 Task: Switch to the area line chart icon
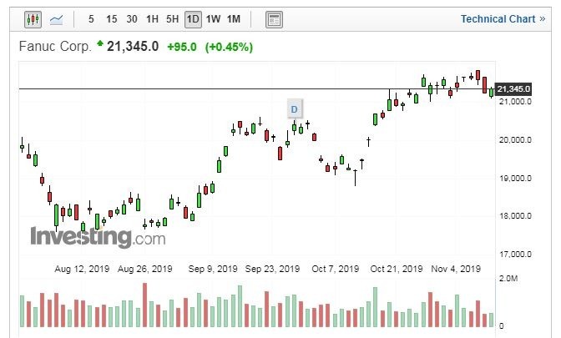coord(56,19)
